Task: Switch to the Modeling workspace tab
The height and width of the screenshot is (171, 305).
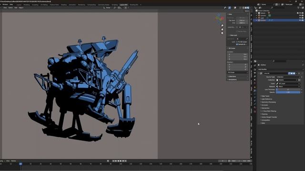Action: tap(27, 5)
